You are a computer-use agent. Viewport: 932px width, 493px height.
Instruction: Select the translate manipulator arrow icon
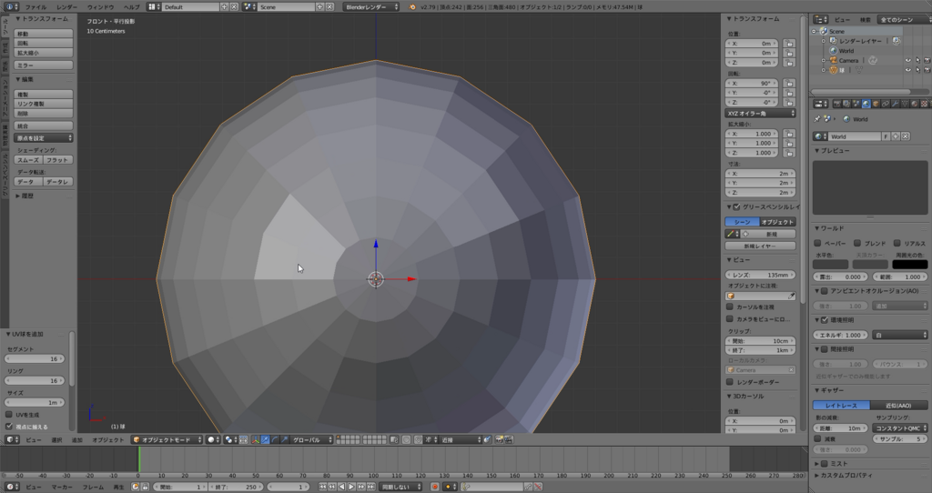coord(265,439)
